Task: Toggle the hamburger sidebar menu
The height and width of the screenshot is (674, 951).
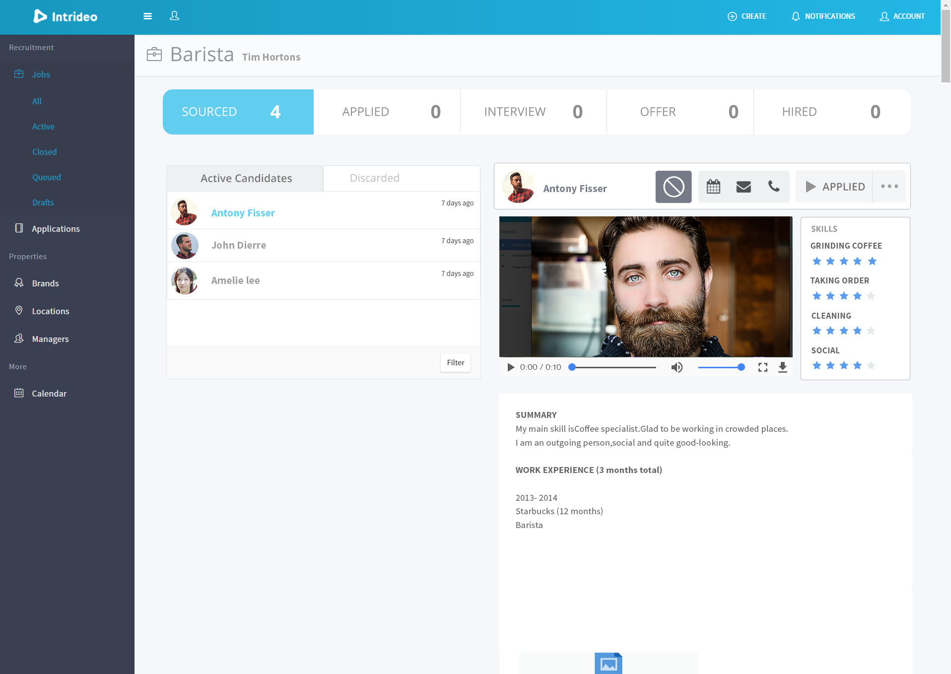Action: [147, 16]
